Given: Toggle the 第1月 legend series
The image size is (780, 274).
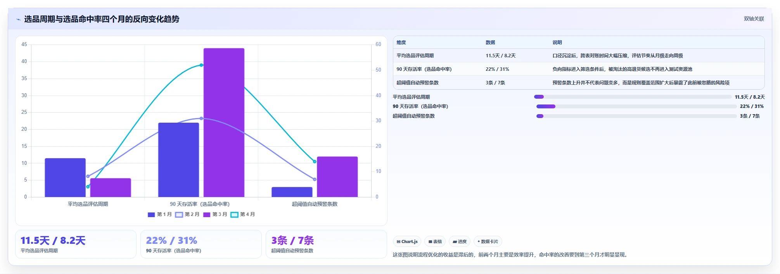Looking at the screenshot, I should tap(160, 214).
